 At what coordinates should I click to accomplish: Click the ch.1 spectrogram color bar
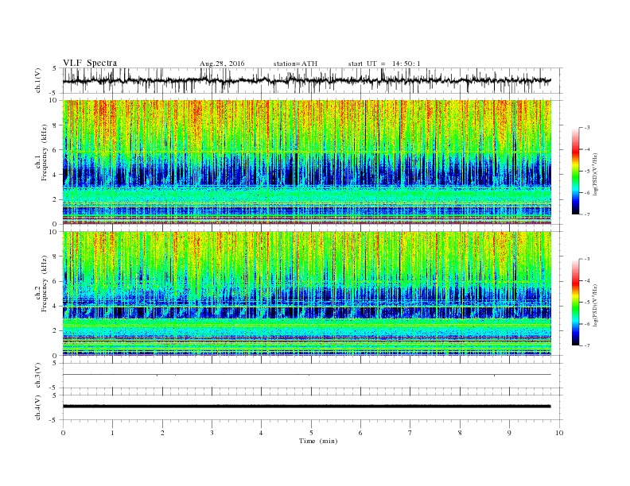click(576, 171)
